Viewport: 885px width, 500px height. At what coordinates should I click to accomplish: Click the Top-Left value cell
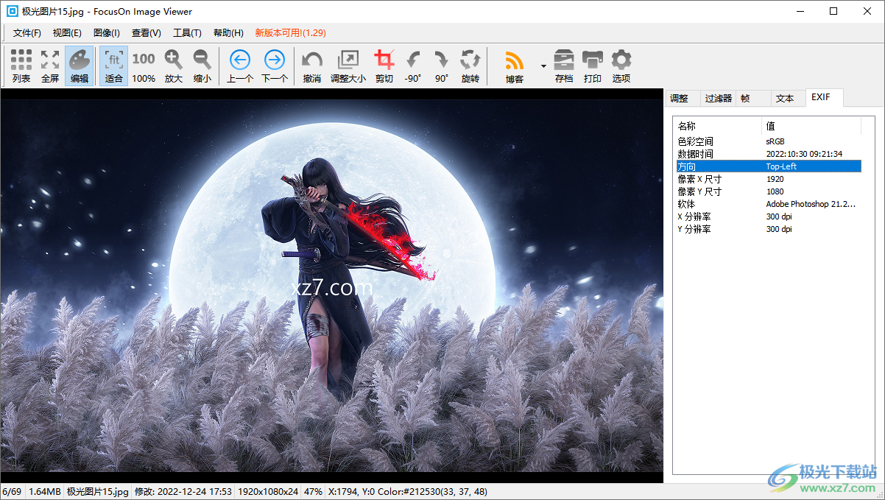click(781, 166)
